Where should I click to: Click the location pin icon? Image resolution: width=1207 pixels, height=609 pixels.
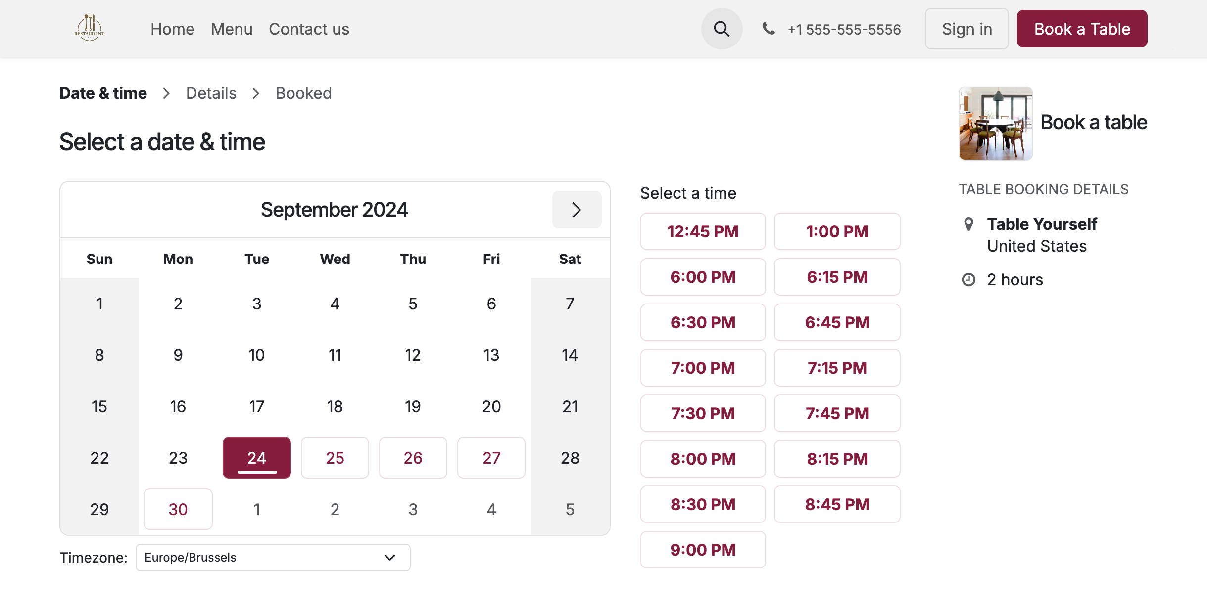pos(969,224)
